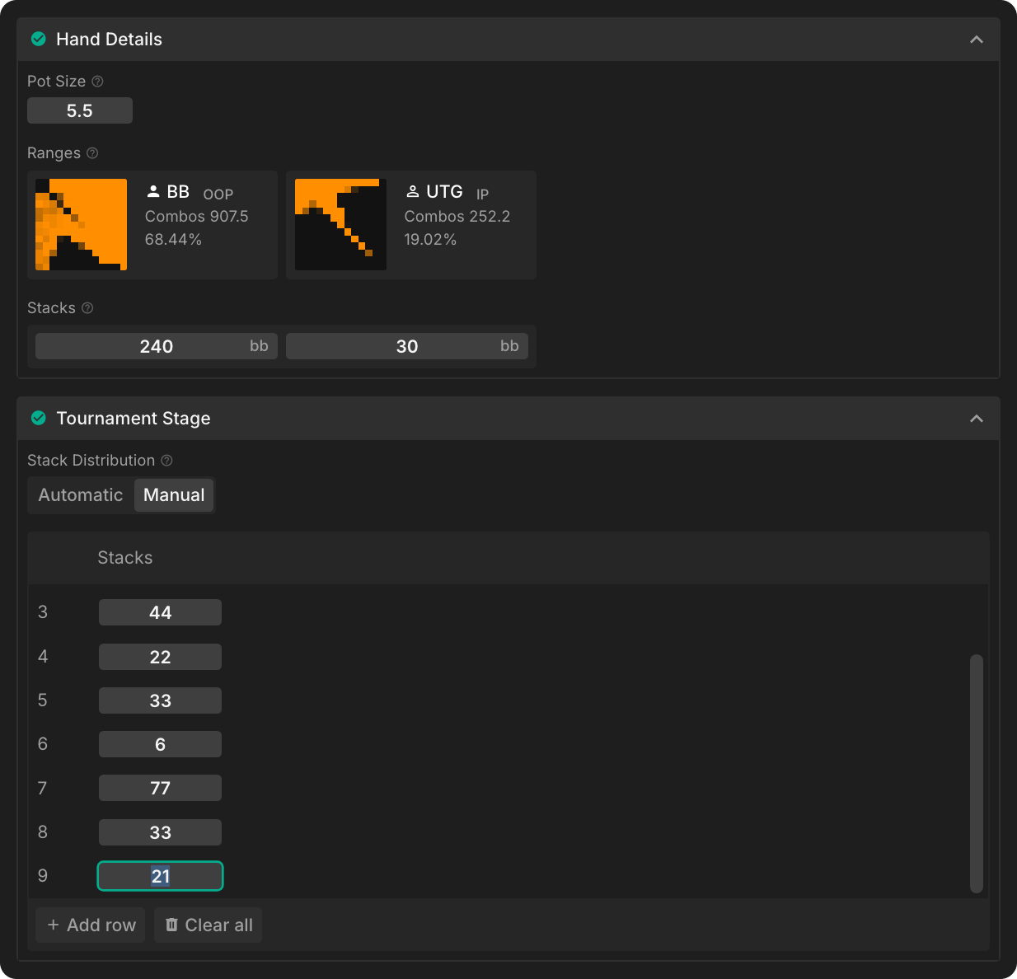The width and height of the screenshot is (1017, 979).
Task: Click the Tournament Stage green check icon
Action: tap(38, 418)
